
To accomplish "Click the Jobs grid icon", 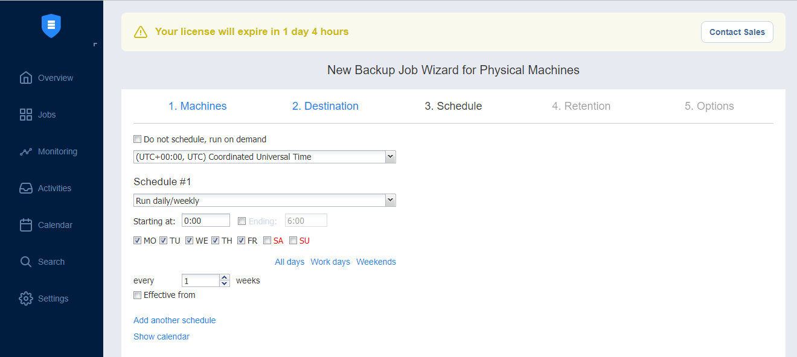I will 26,115.
